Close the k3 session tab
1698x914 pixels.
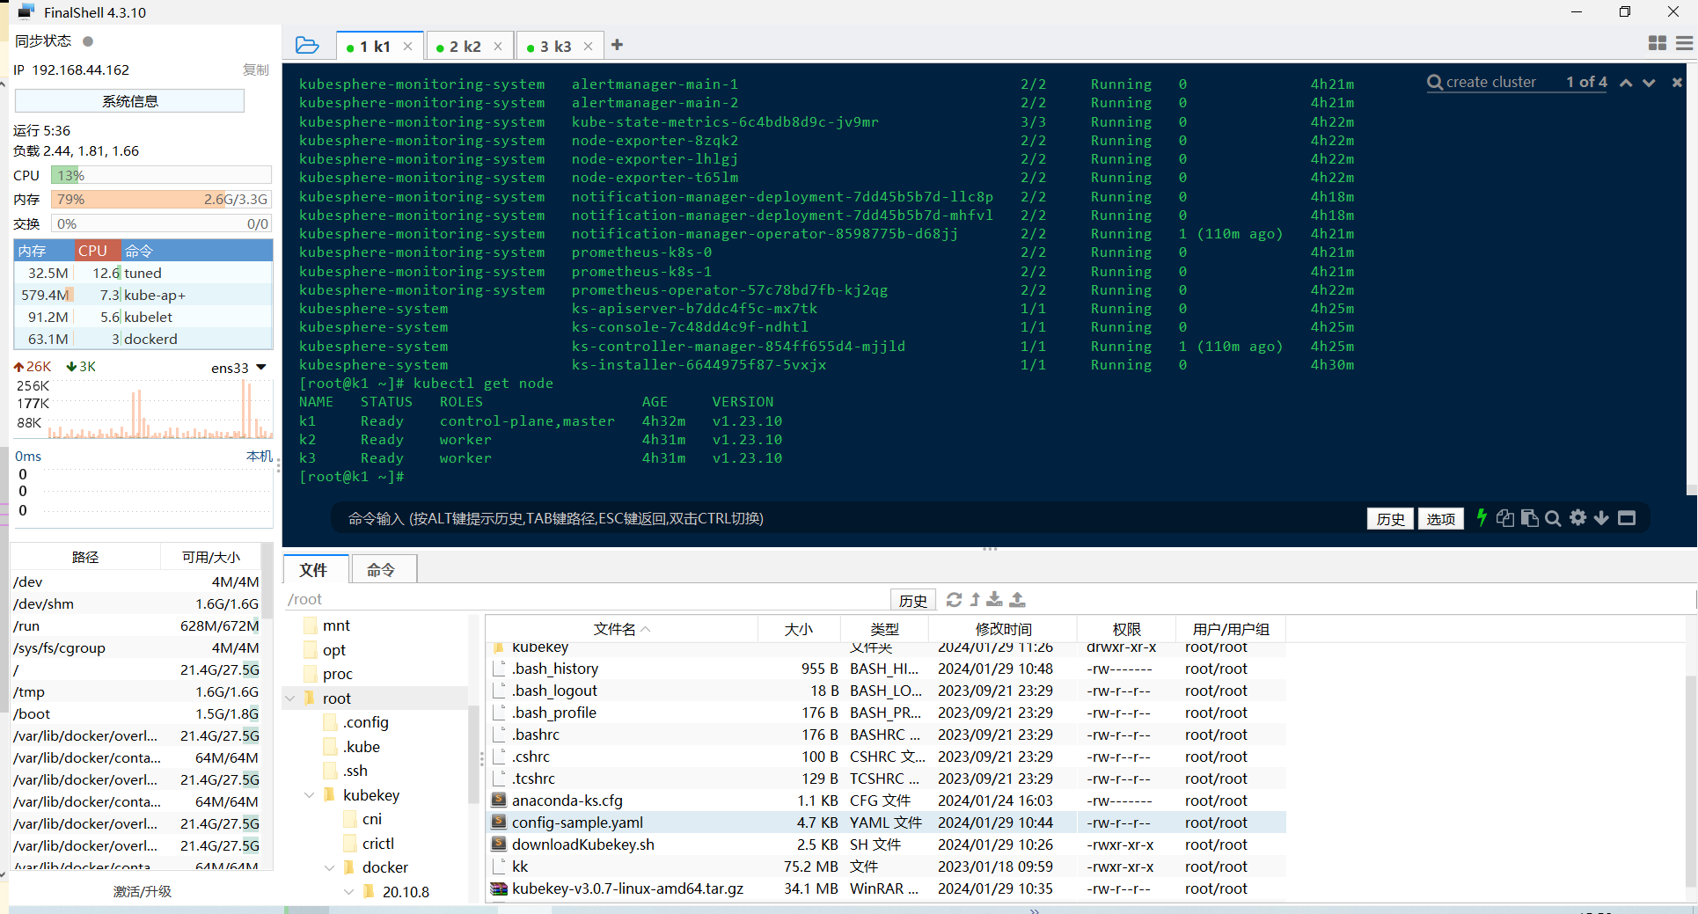(588, 47)
